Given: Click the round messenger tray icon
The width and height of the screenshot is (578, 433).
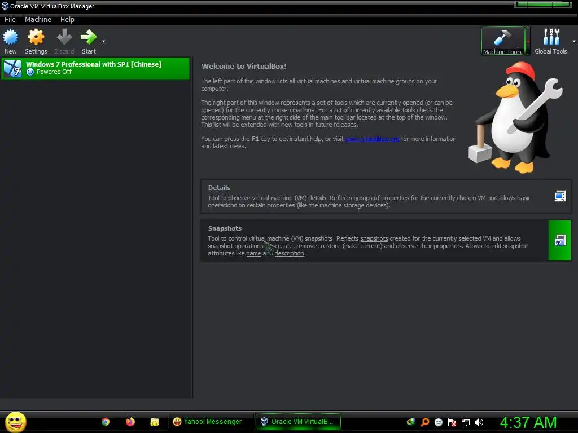Looking at the screenshot, I should pyautogui.click(x=438, y=422).
